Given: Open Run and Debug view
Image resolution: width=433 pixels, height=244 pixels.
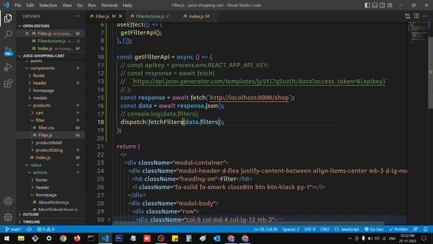Looking at the screenshot, I should click(7, 67).
